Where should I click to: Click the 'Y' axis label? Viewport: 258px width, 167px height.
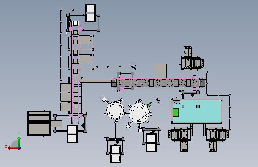(x=19, y=134)
